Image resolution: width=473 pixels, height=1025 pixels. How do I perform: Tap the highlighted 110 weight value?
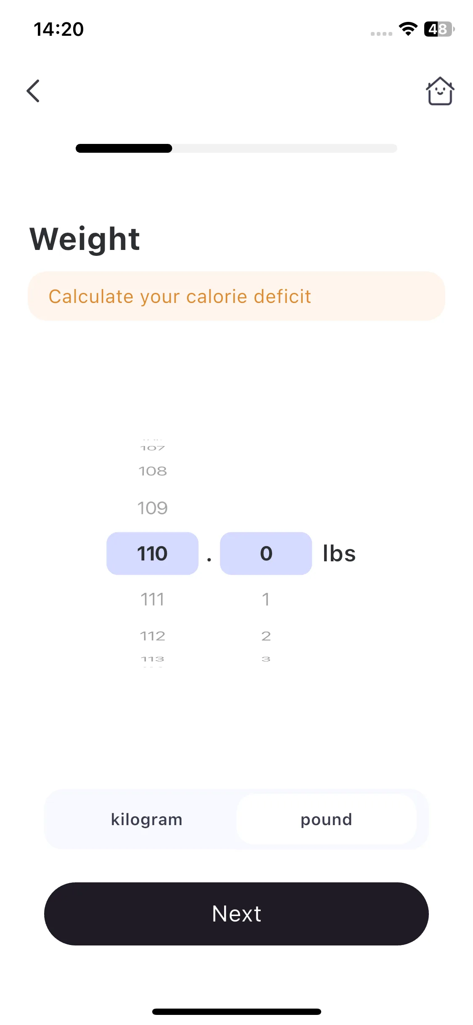coord(152,553)
